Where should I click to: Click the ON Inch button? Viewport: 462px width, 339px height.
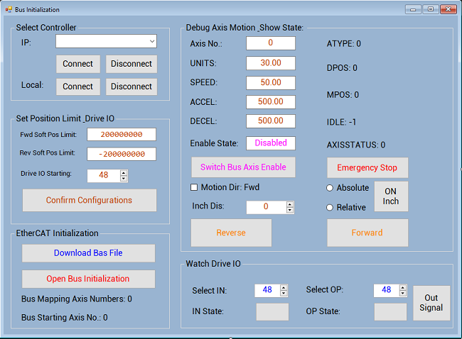(391, 196)
